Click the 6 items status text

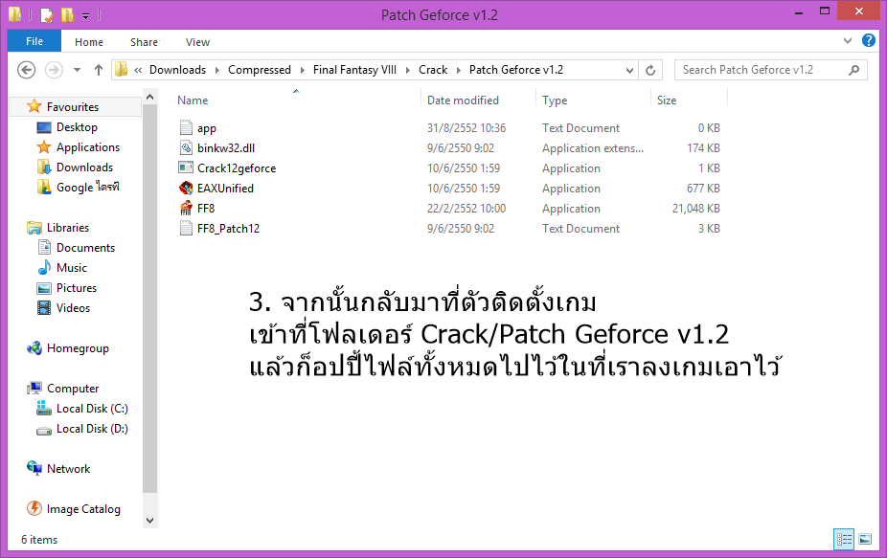click(39, 540)
